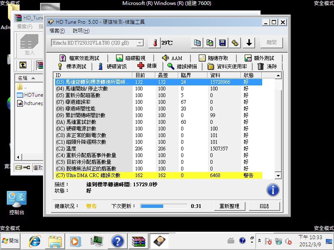Screen dimensions: 334x250
Task: Click the copy info to clipboard icon
Action: coord(197,43)
